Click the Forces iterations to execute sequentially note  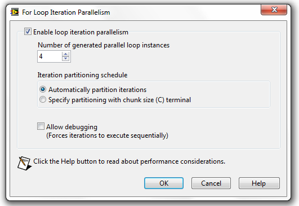tap(107, 135)
